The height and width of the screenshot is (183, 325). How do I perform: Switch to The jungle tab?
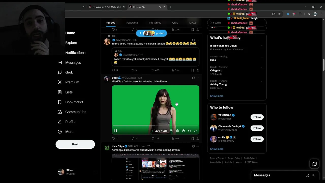(155, 23)
